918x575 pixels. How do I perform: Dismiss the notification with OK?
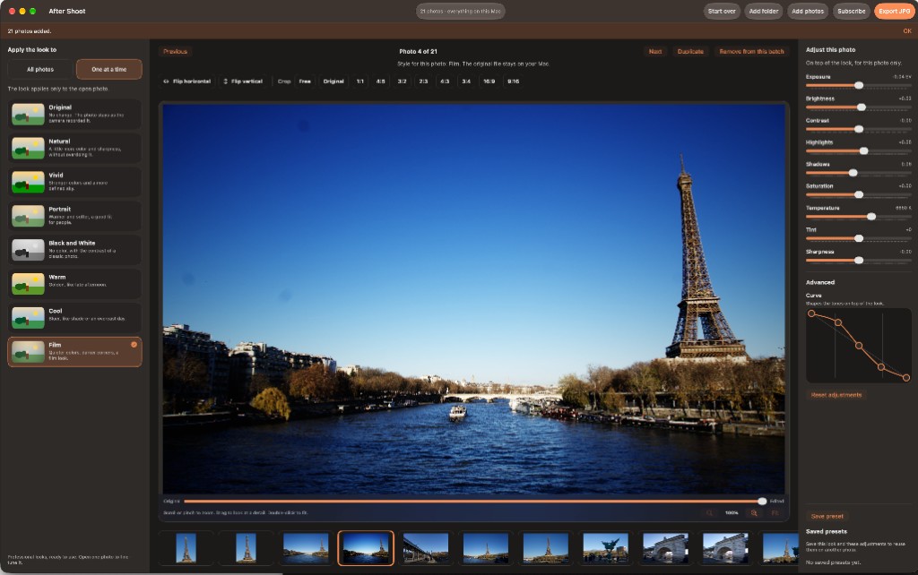[907, 31]
